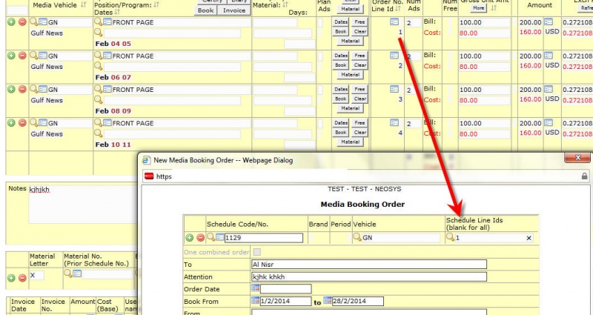593x315 pixels.
Task: Click green add-row icon in first GN row
Action: coord(11,22)
